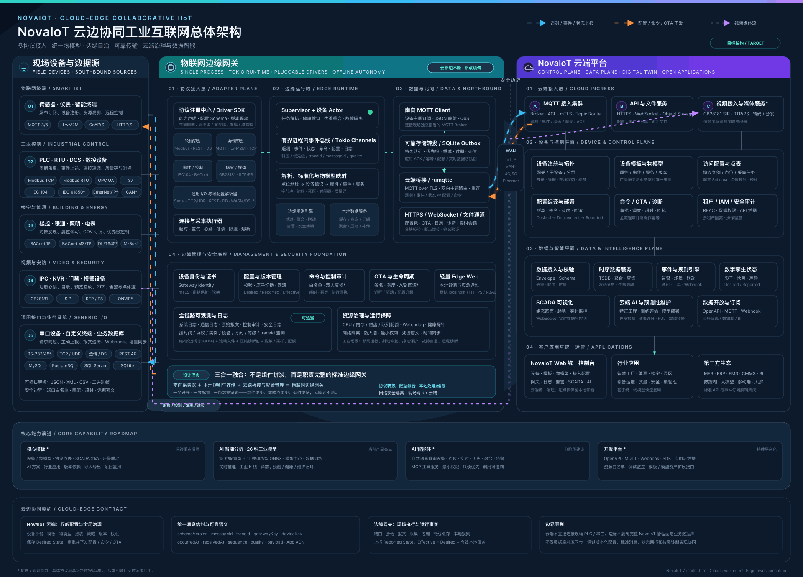Select the 透传 / DSL pill
This screenshot has width=803, height=577.
99,354
